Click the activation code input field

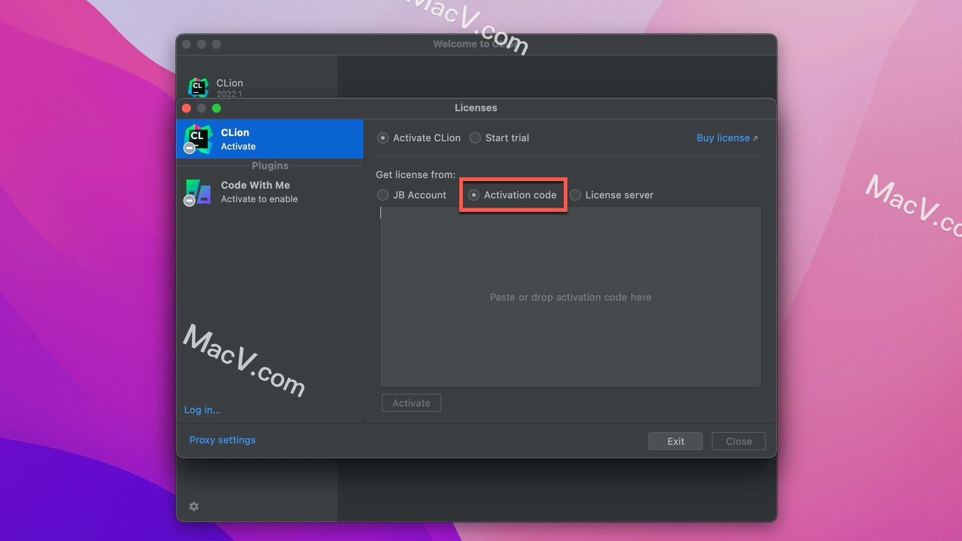570,297
